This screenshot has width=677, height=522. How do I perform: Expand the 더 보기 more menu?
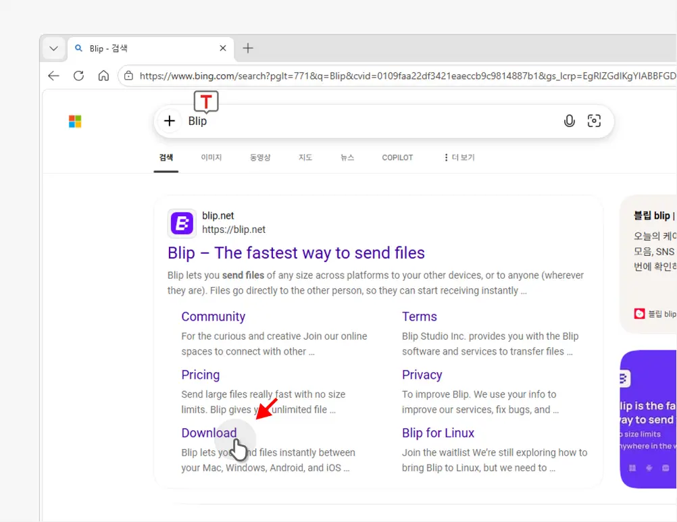(x=459, y=157)
